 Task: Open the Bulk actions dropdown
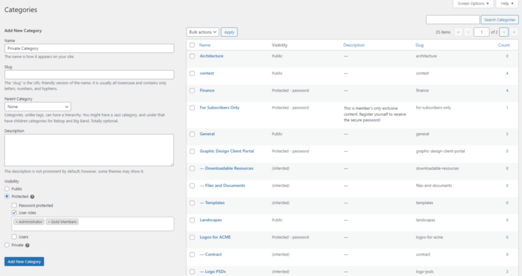[x=202, y=32]
